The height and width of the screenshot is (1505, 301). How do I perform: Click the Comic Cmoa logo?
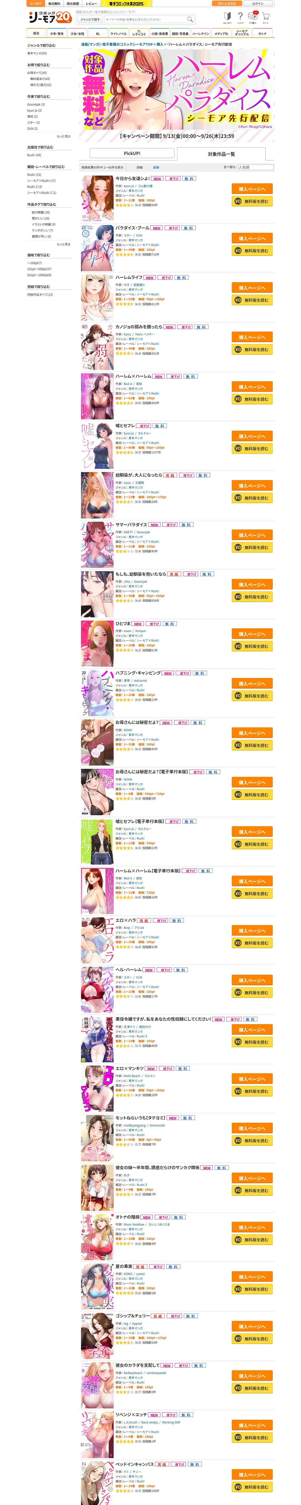pyautogui.click(x=50, y=18)
